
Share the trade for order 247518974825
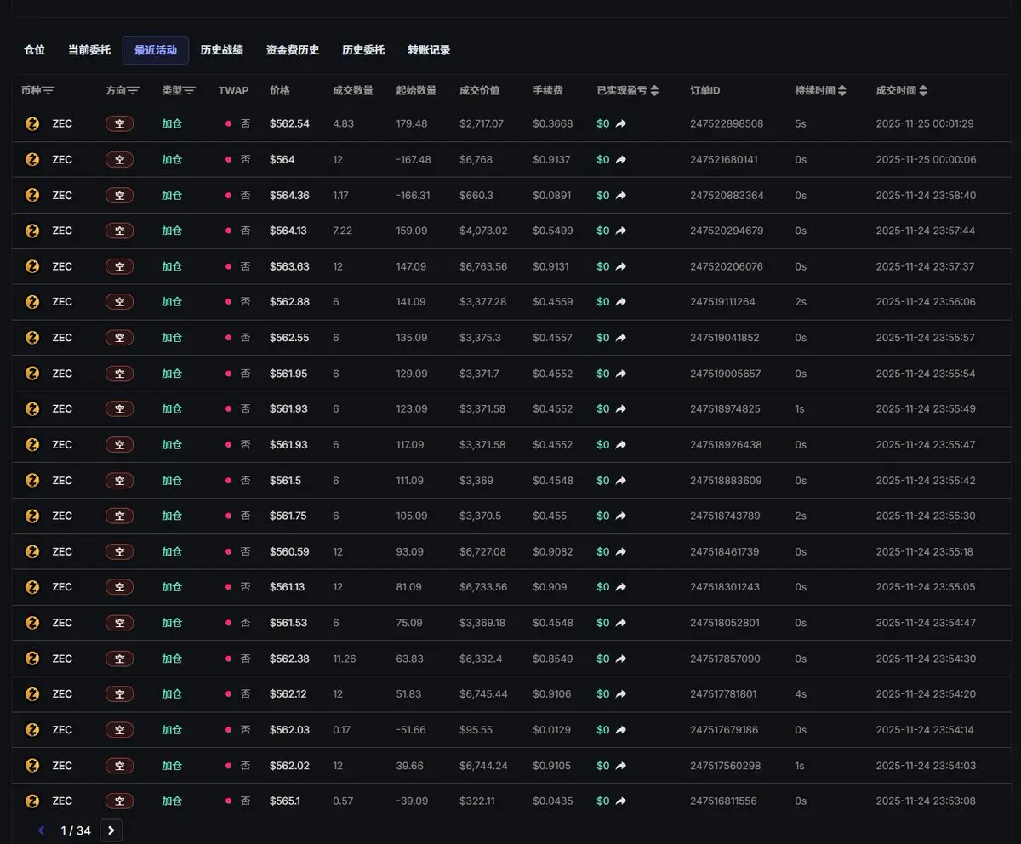[621, 409]
